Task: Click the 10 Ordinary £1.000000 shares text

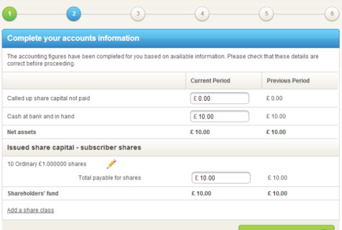Action: (46, 164)
